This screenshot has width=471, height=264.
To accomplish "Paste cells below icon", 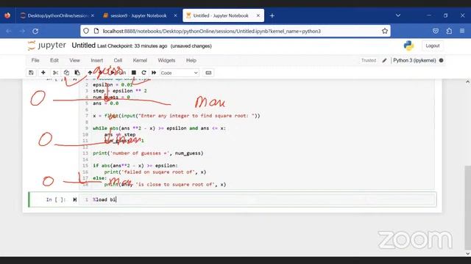I will click(77, 73).
